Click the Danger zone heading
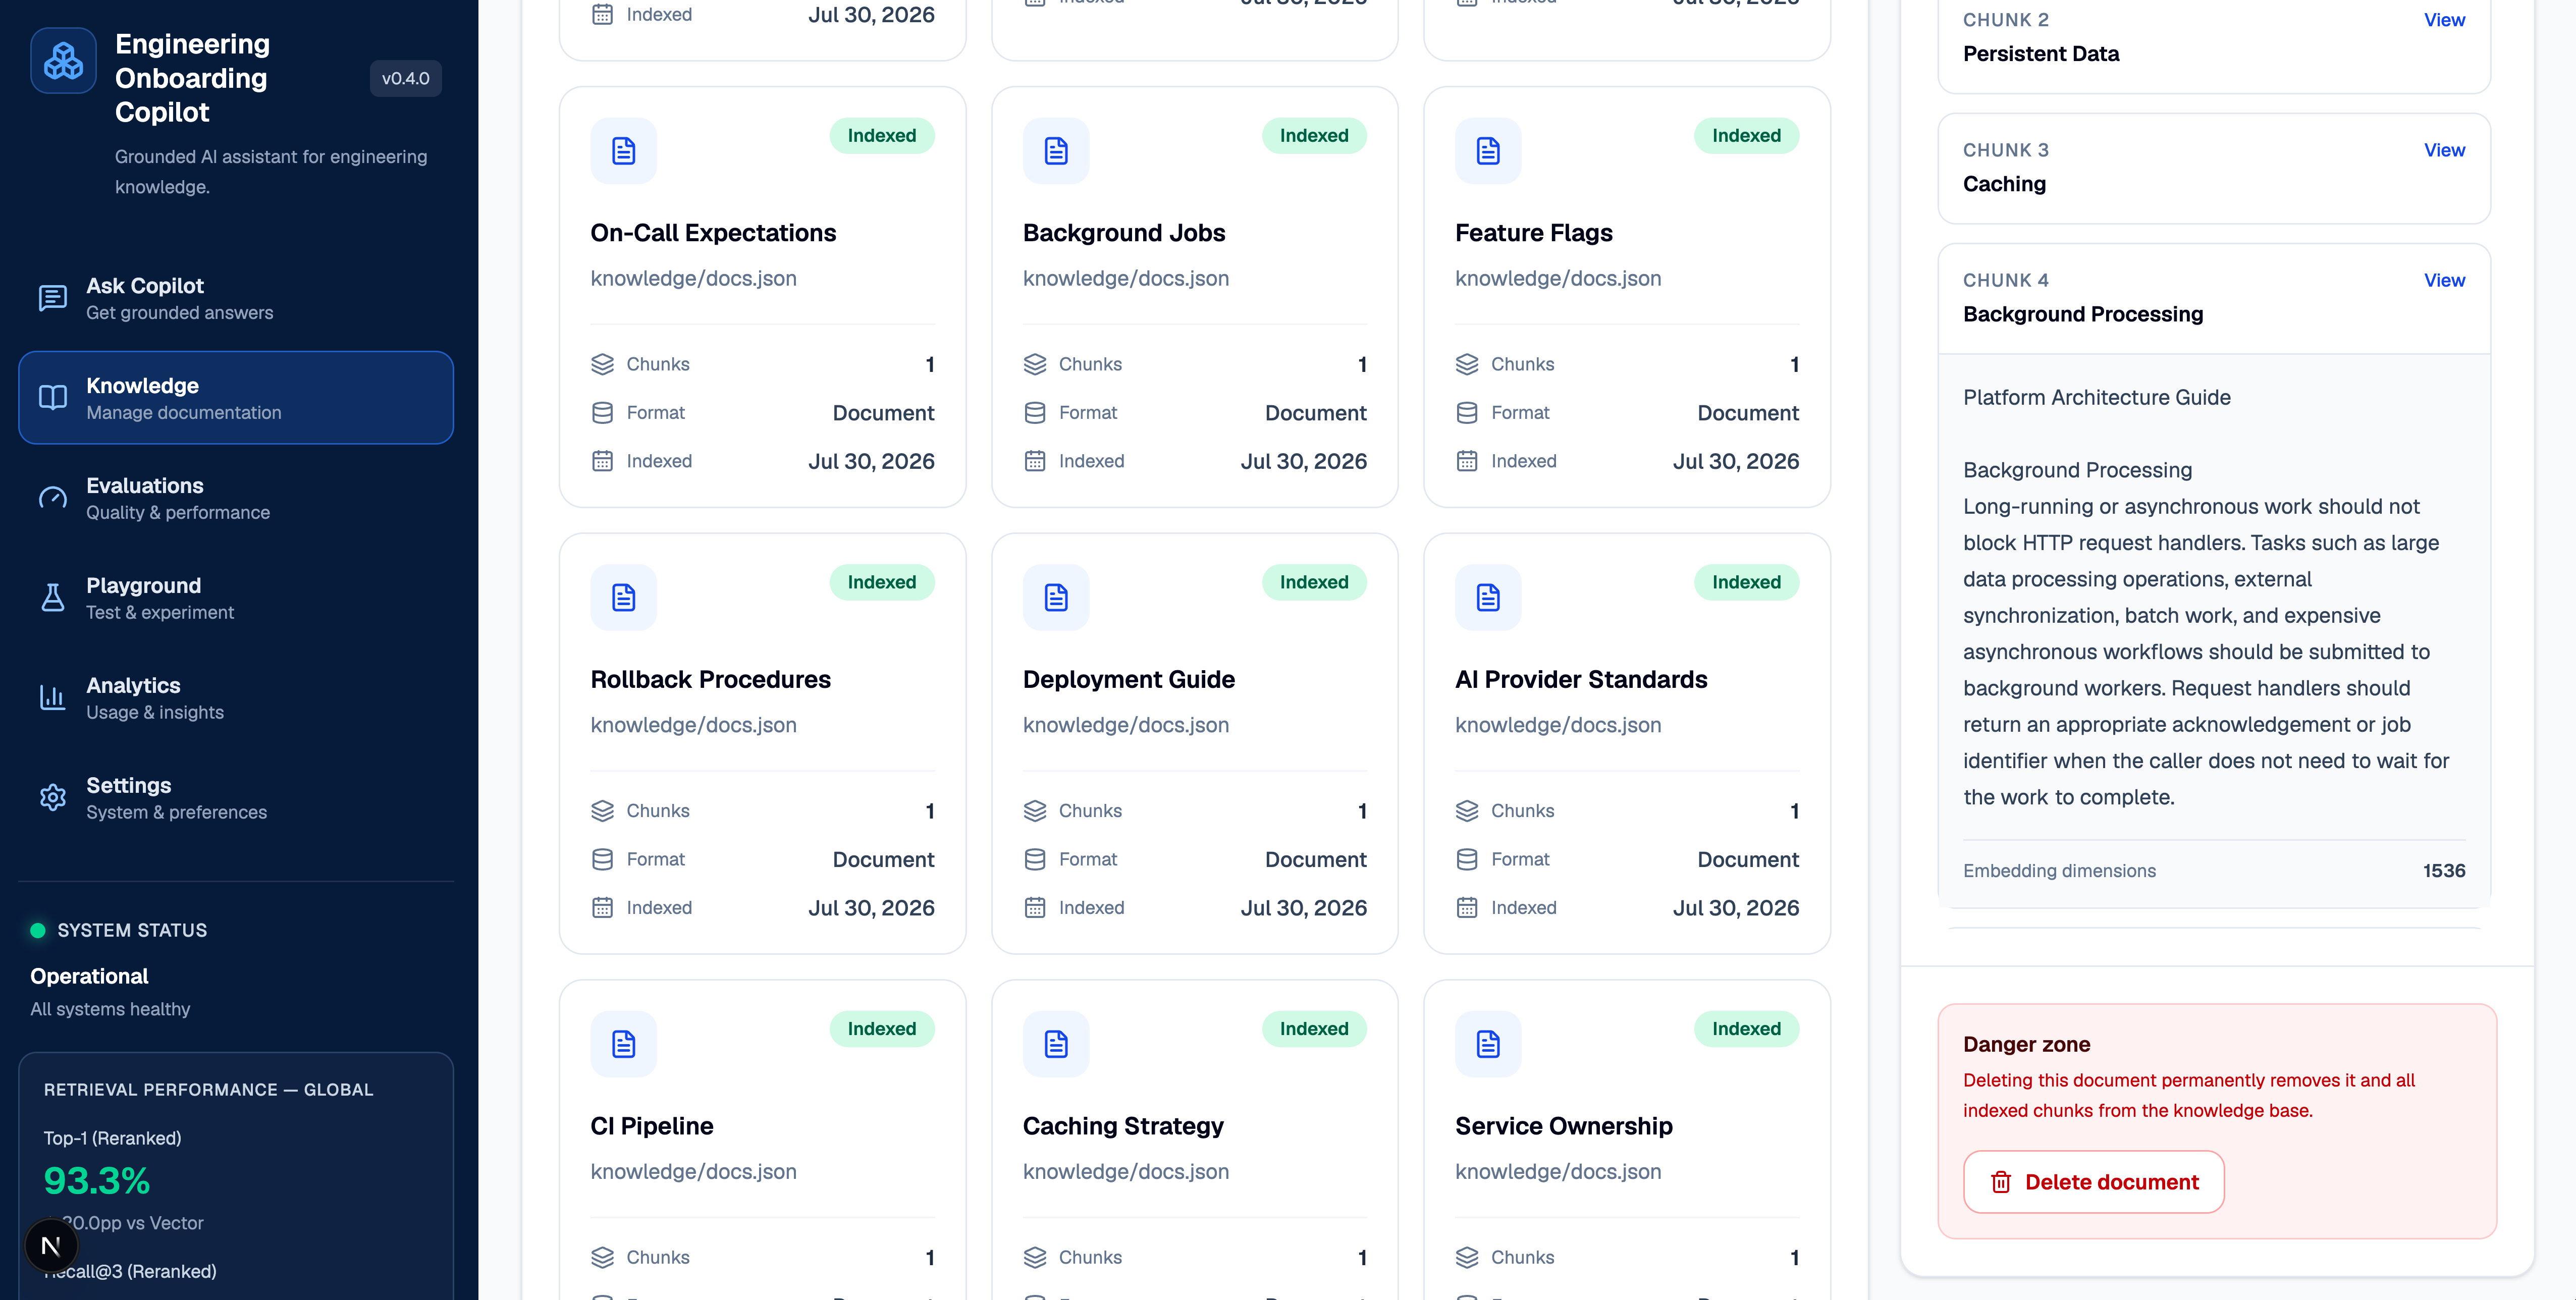 click(2027, 1044)
